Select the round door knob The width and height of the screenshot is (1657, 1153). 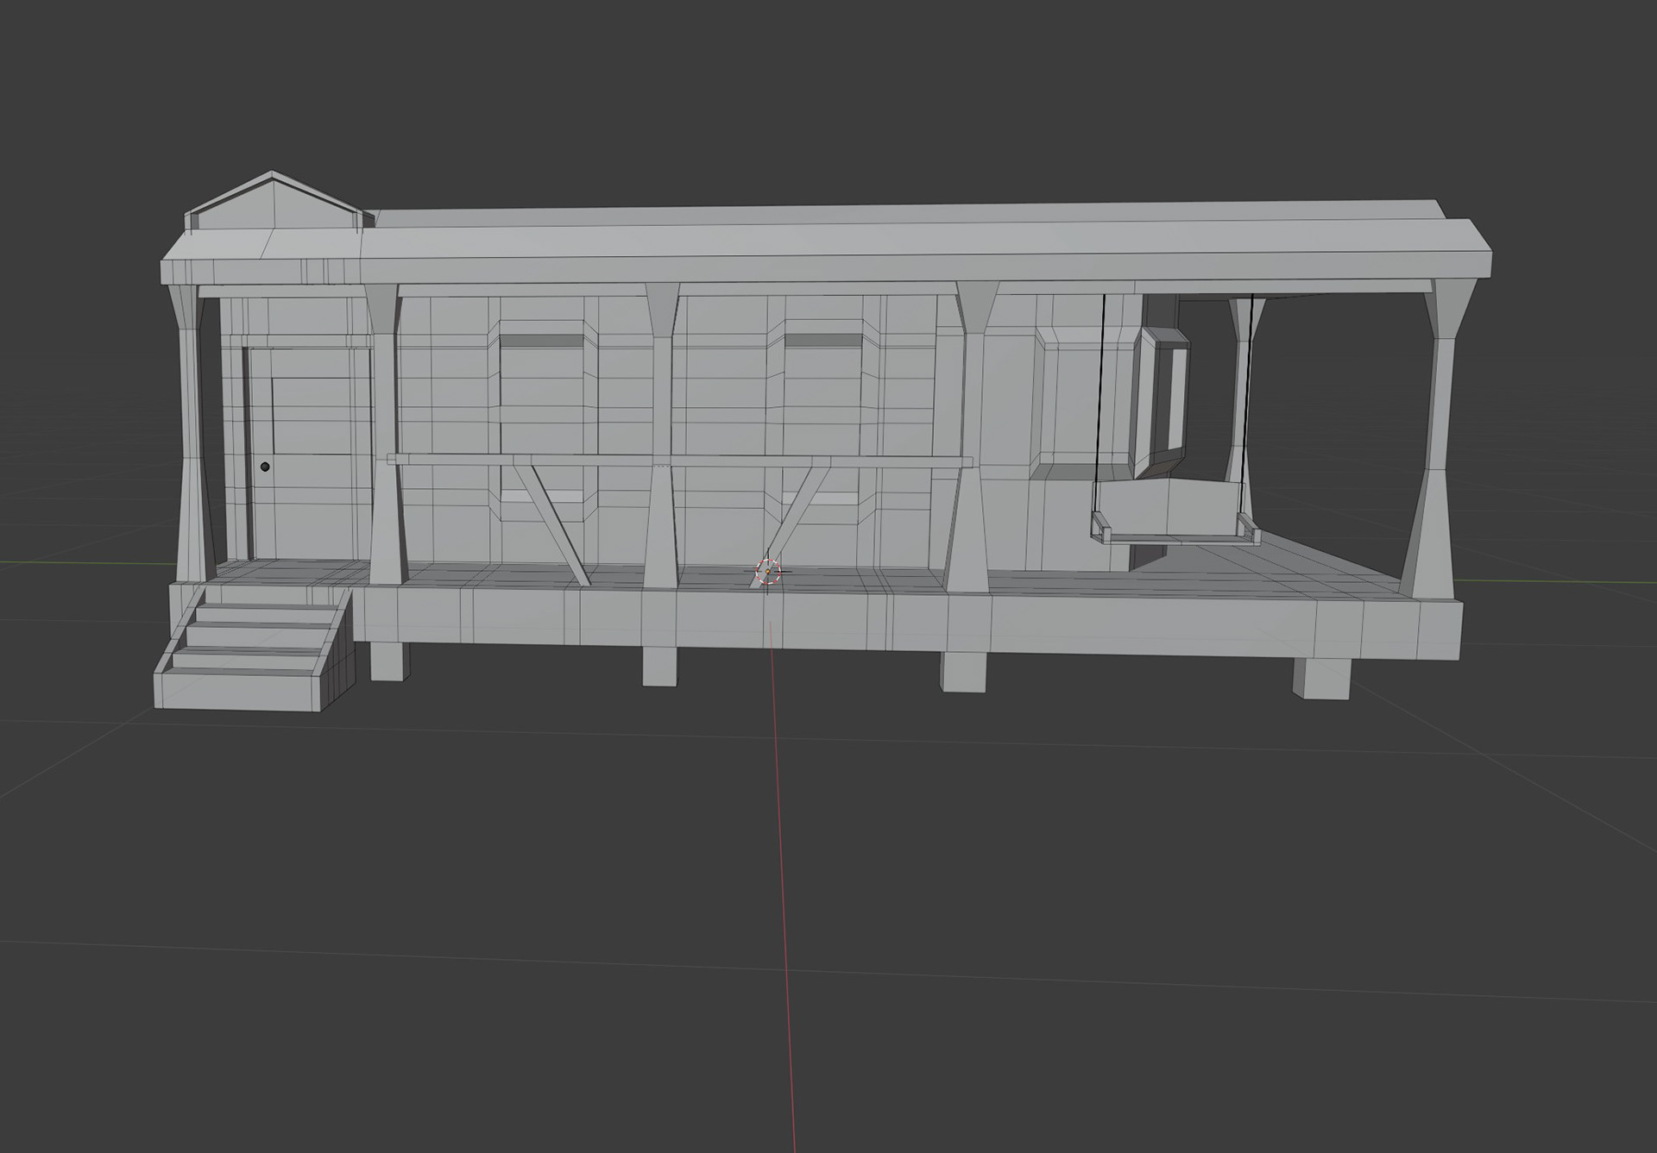point(265,467)
